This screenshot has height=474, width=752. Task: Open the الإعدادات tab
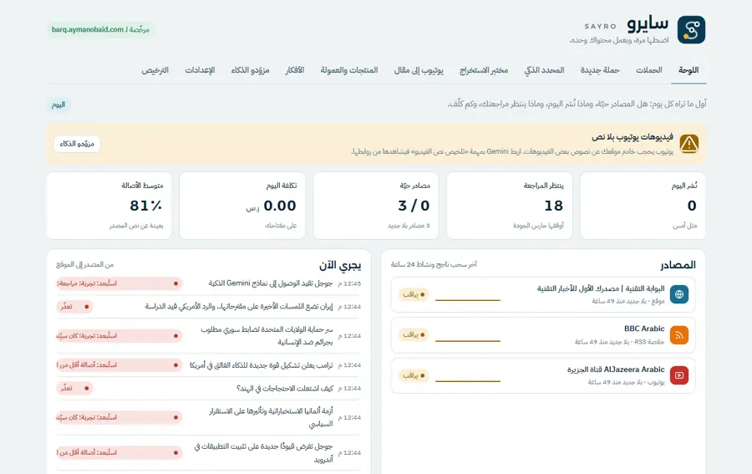tap(200, 70)
